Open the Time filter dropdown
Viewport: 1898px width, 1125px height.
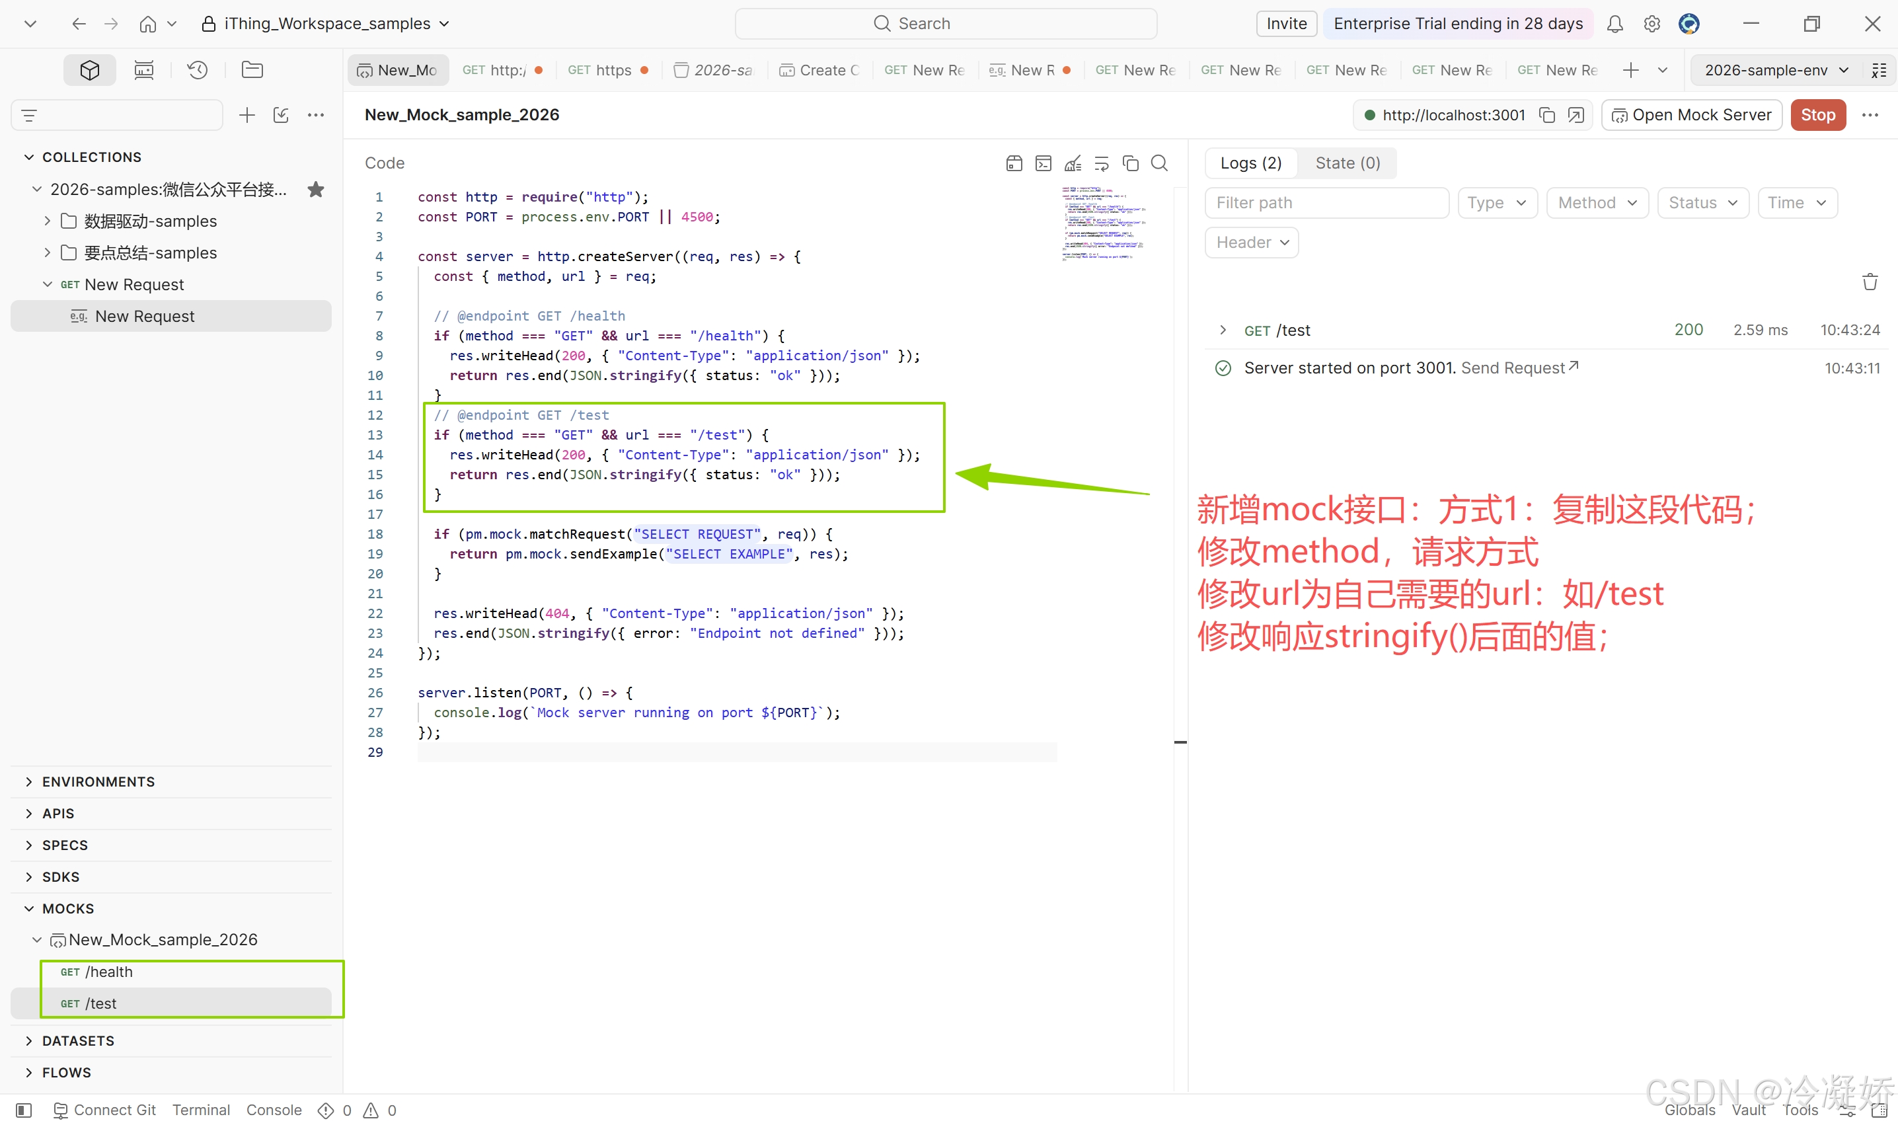[x=1797, y=203]
